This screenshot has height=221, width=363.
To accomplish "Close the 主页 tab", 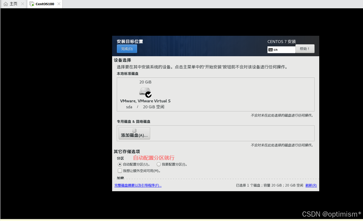I will tap(23, 4).
